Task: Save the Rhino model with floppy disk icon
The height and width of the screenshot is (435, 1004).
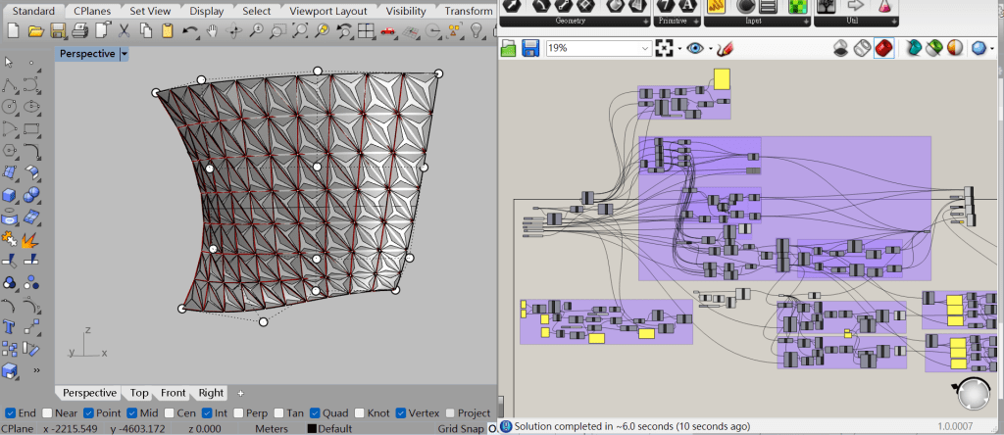Action: coord(58,30)
